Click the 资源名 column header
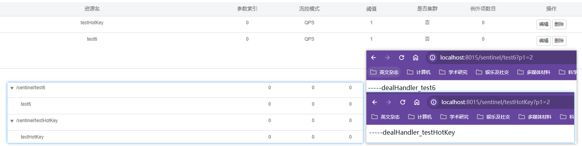Image resolution: width=582 pixels, height=146 pixels. (x=92, y=9)
